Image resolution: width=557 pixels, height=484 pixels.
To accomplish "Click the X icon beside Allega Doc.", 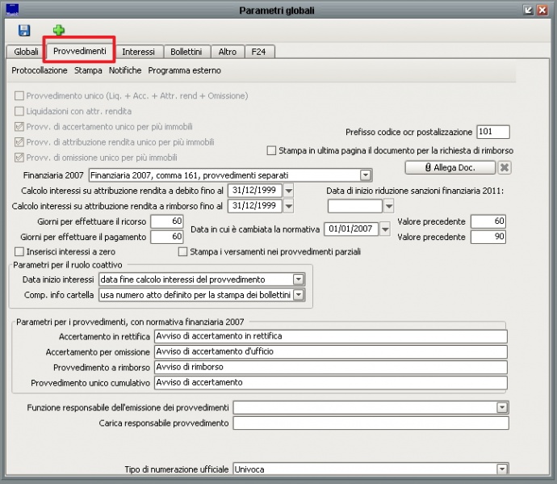I will [504, 167].
